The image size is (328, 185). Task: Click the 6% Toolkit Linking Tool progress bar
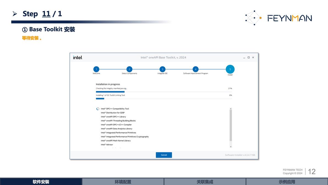pos(164,99)
